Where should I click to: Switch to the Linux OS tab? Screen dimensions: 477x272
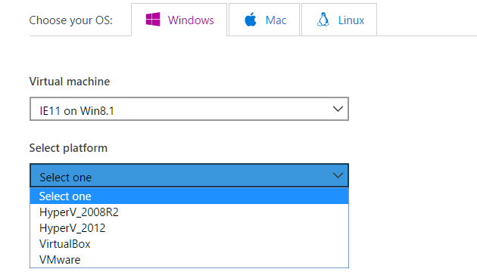click(339, 20)
